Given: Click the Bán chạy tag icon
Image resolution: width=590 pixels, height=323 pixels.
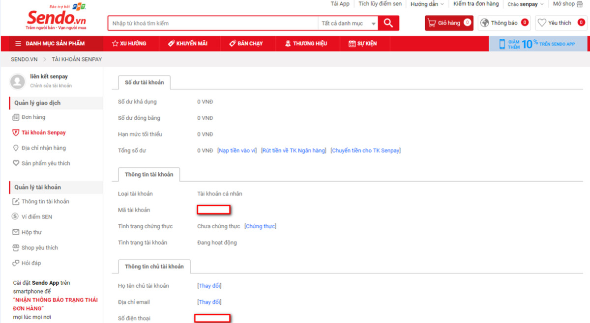Looking at the screenshot, I should pyautogui.click(x=233, y=44).
